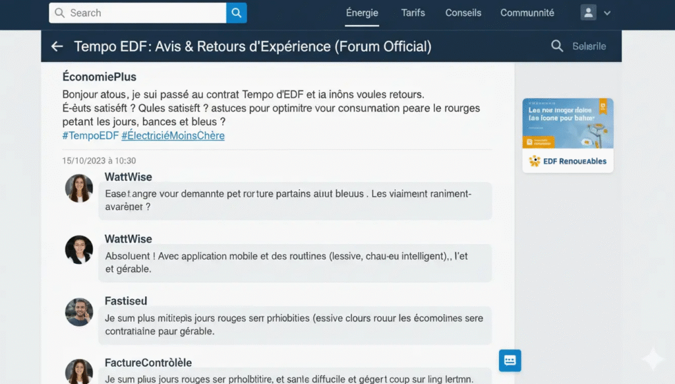
Task: Click the search magnifier in the forum header
Action: pyautogui.click(x=557, y=46)
